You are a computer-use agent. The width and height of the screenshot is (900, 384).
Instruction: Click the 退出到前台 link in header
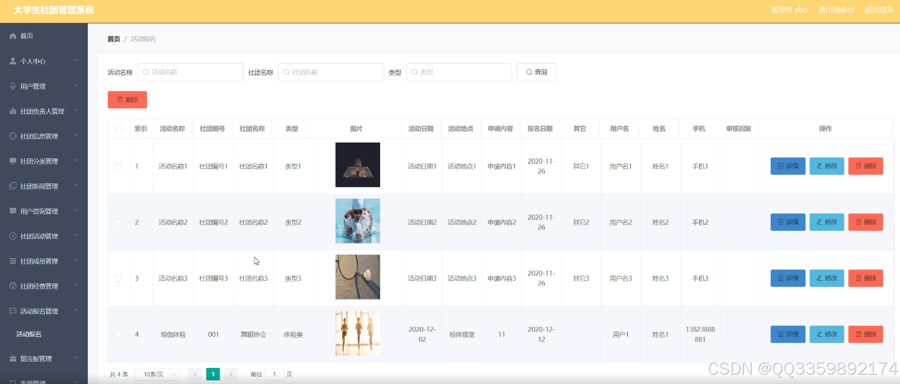[x=836, y=10]
